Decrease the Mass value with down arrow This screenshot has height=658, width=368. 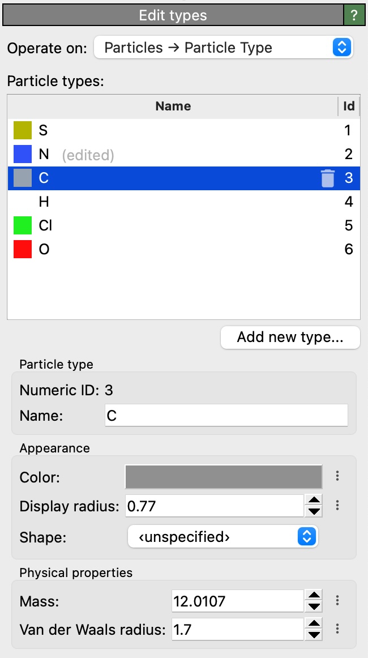click(314, 606)
